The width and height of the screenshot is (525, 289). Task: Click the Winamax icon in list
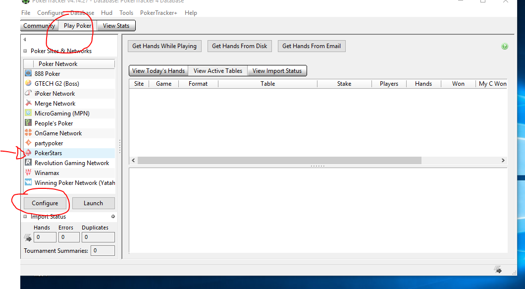[28, 173]
